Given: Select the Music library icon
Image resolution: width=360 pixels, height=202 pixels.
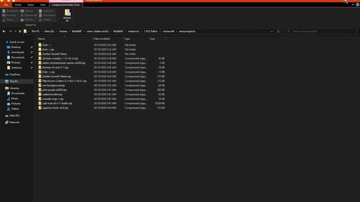Looking at the screenshot, I should point(8,99).
